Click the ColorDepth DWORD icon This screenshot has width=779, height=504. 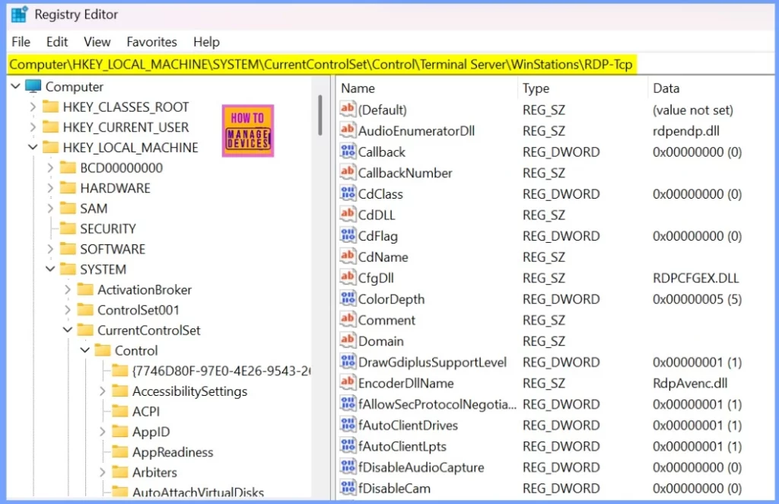348,298
